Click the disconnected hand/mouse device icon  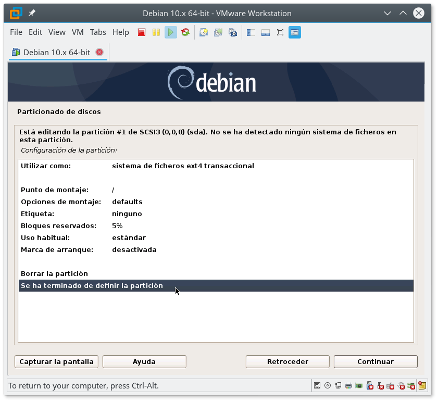pos(401,385)
